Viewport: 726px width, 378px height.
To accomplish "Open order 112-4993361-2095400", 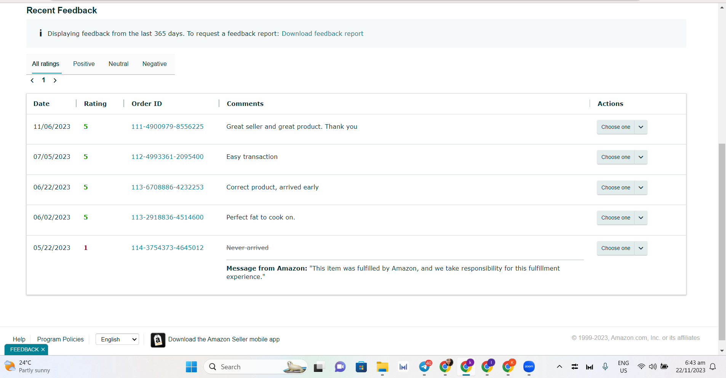I will click(x=167, y=157).
